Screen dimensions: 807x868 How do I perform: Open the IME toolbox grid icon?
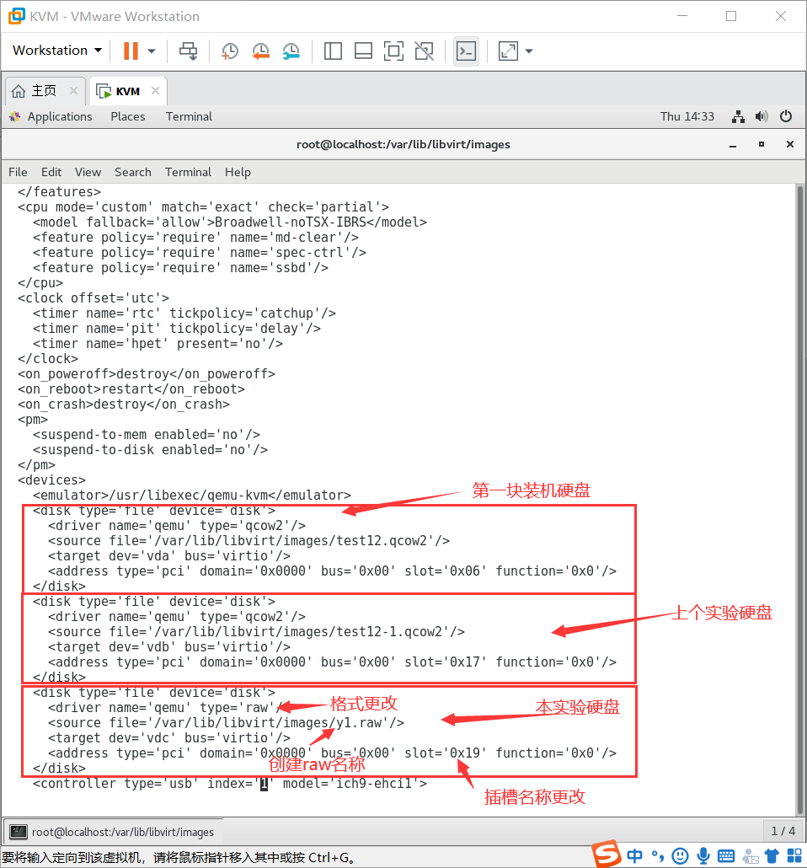click(794, 856)
